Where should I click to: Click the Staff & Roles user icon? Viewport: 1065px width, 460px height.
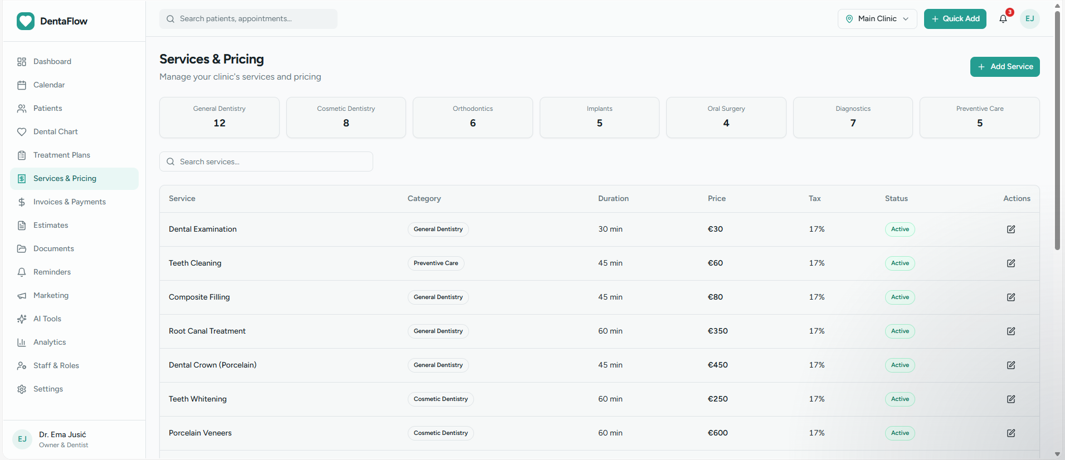click(x=22, y=366)
